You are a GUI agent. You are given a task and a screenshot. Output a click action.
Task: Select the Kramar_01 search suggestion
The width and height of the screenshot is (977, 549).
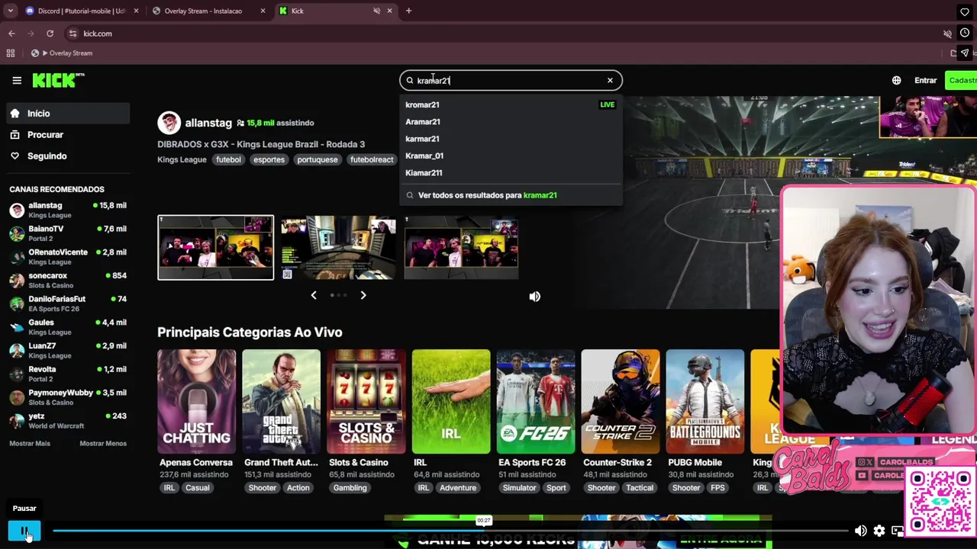tap(510, 156)
